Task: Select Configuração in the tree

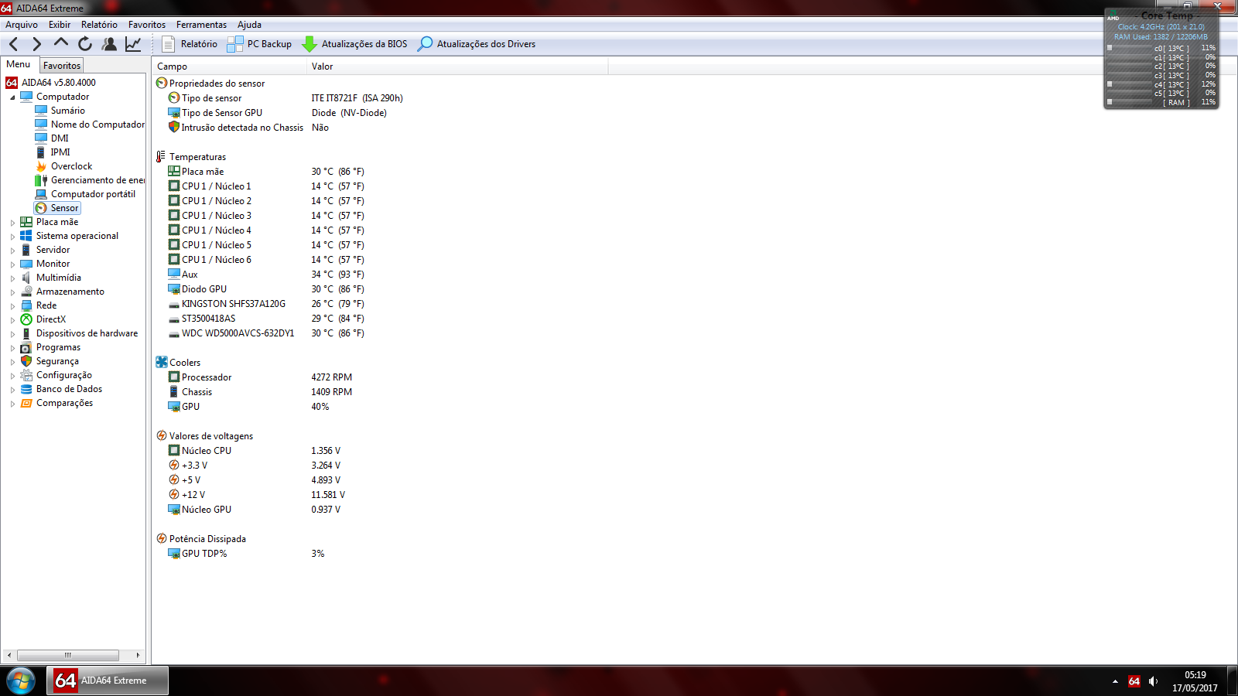Action: [64, 375]
